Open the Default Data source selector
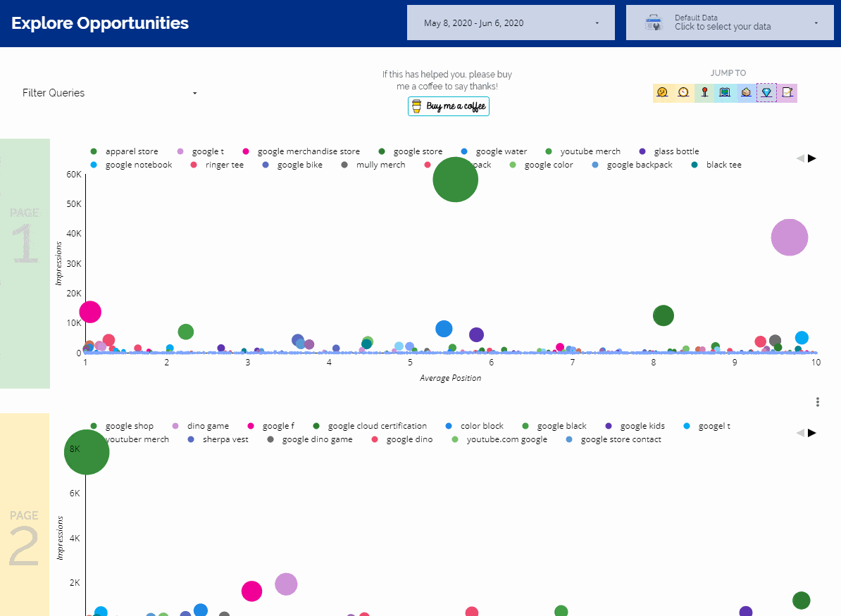The image size is (841, 616). tap(730, 23)
